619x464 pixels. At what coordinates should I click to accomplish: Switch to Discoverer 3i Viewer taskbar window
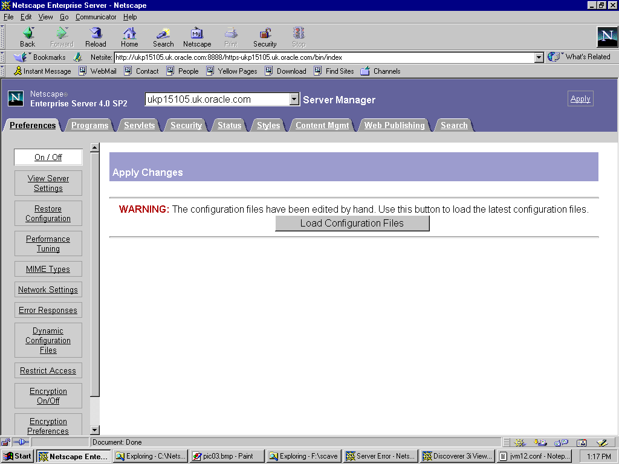point(457,456)
